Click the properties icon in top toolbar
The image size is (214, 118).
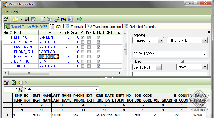pyautogui.click(x=6, y=19)
